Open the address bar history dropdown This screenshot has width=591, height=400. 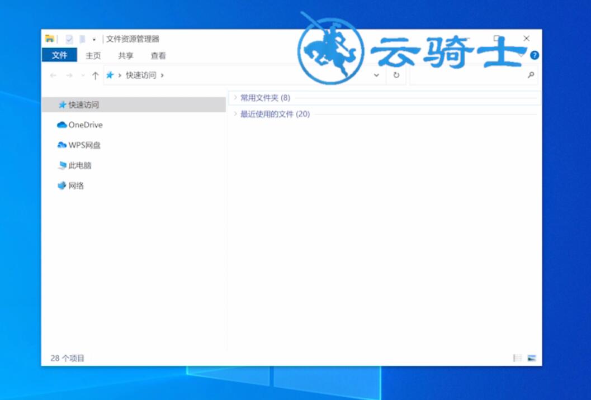[x=376, y=75]
